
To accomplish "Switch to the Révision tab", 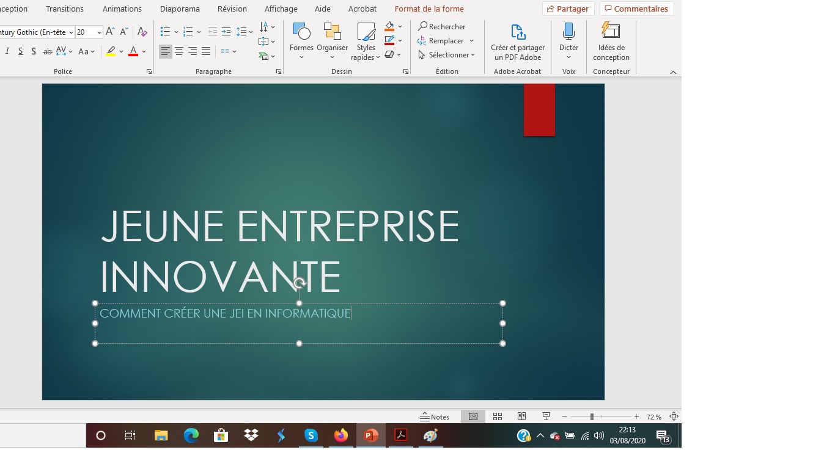I will pyautogui.click(x=232, y=9).
